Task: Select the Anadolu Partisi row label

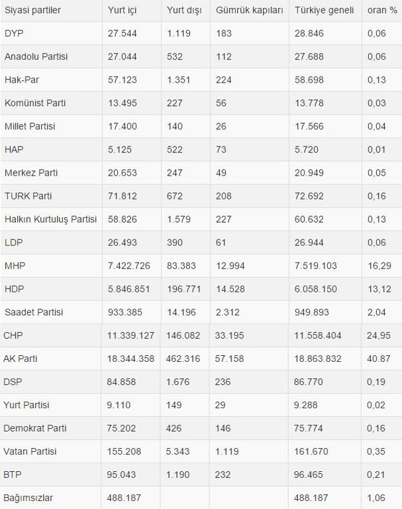Action: [36, 56]
